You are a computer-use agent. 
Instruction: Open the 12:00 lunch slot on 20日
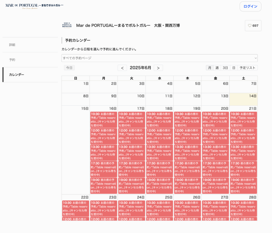pos(215,136)
